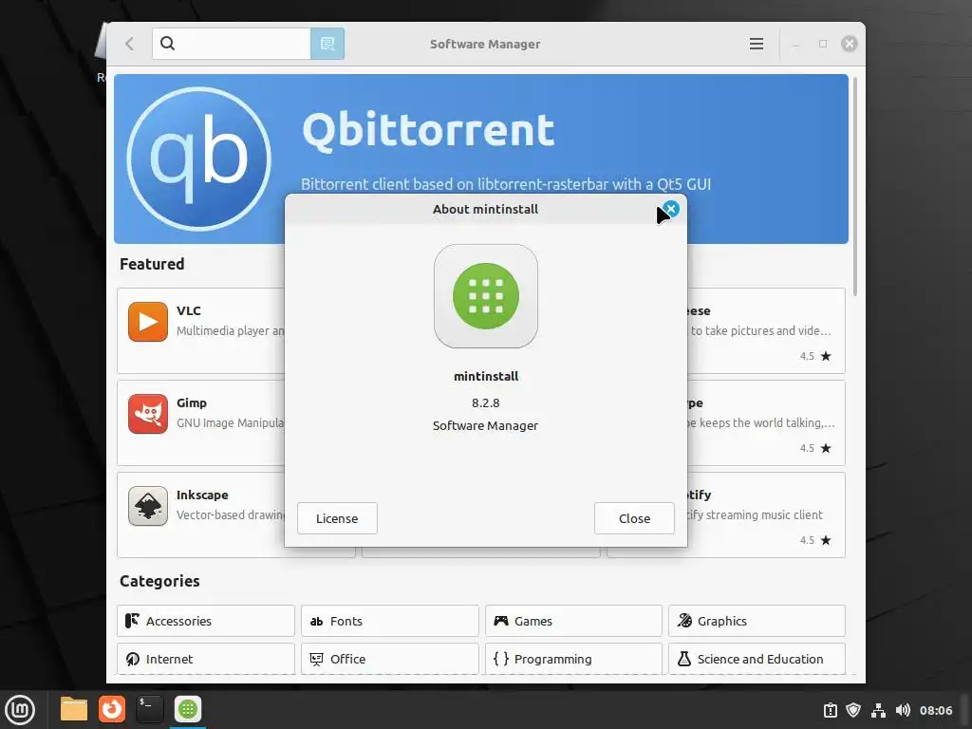The width and height of the screenshot is (972, 729).
Task: Click the Categories heading
Action: 159,581
